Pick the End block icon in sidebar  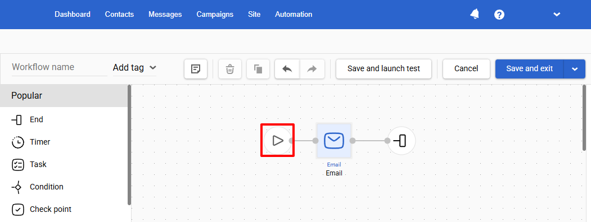point(17,120)
